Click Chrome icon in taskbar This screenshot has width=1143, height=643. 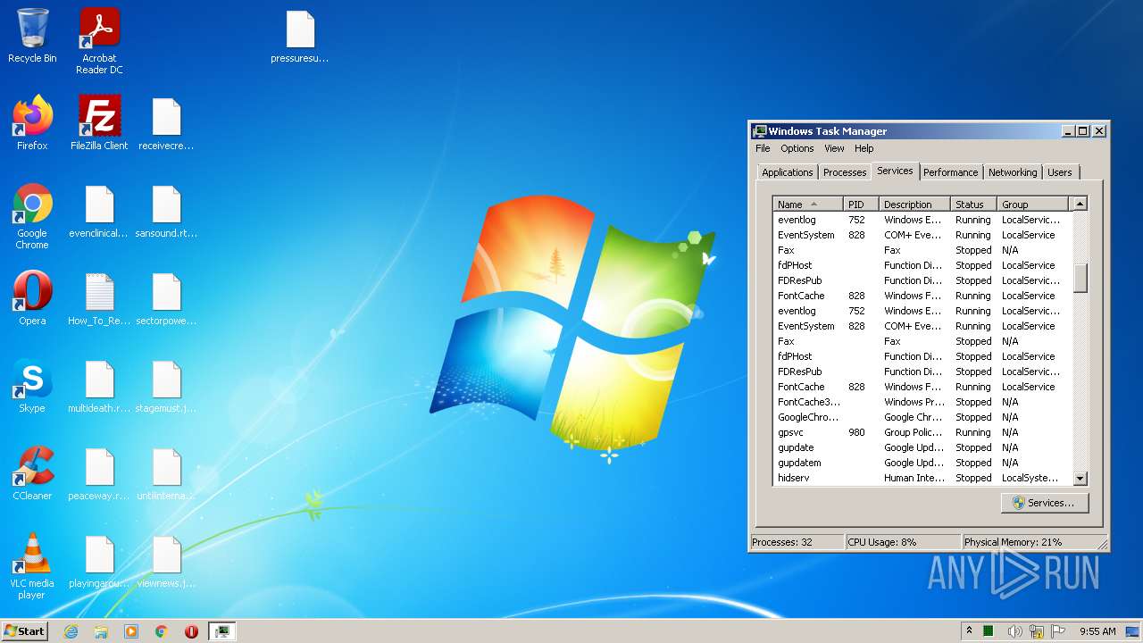(x=162, y=631)
